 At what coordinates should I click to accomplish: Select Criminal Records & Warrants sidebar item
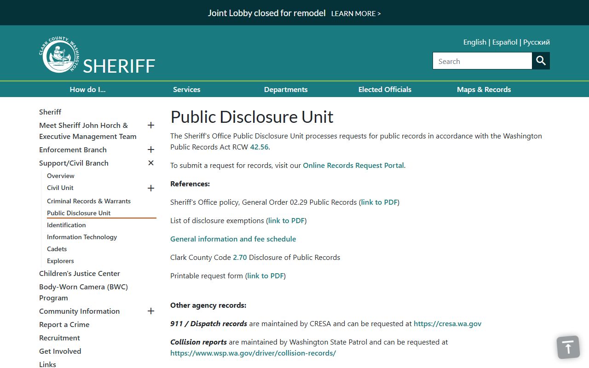[x=89, y=201]
